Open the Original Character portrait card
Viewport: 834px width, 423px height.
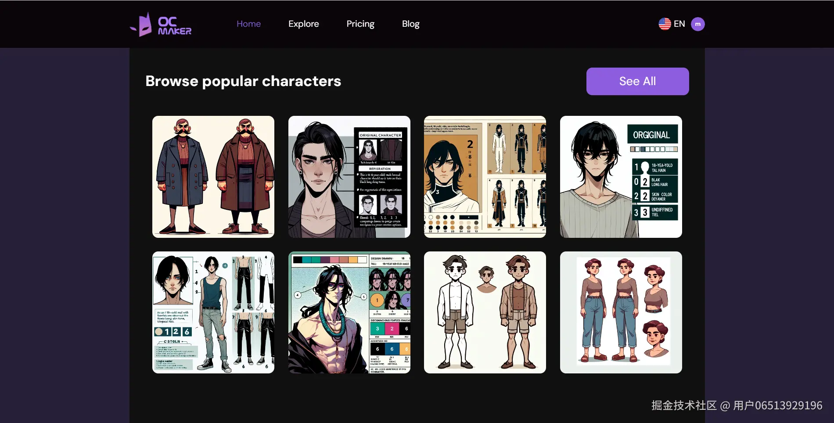coord(349,177)
